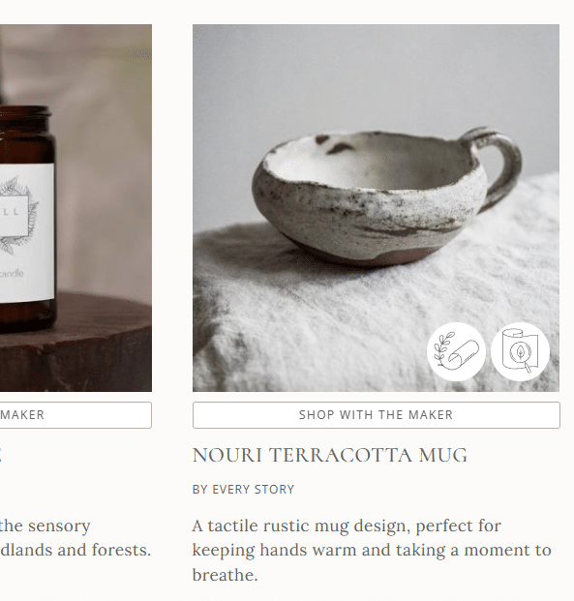Click the blue candle title fragment at left edge
The height and width of the screenshot is (601, 574).
point(0,456)
